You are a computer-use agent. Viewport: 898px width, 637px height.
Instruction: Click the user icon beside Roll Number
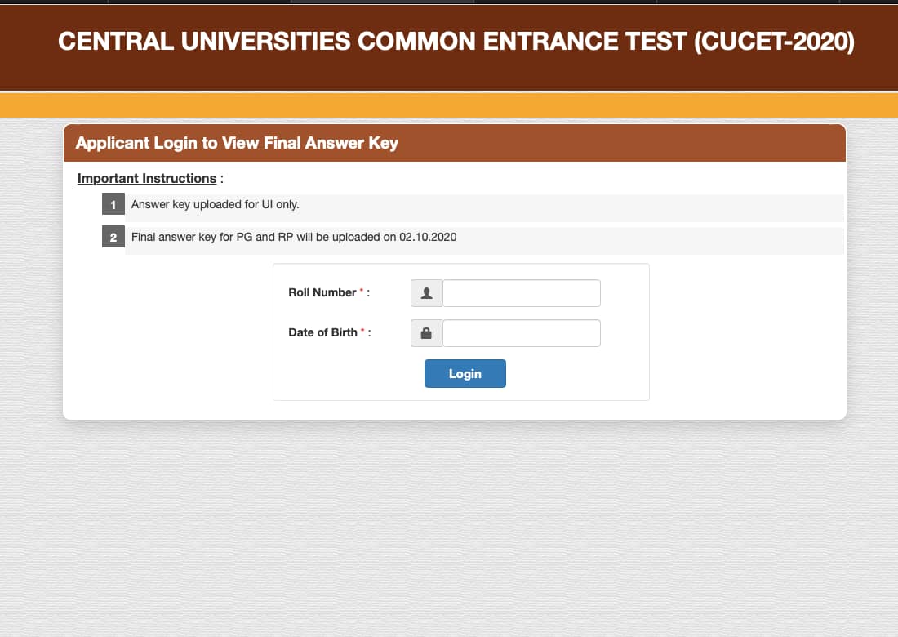point(426,293)
